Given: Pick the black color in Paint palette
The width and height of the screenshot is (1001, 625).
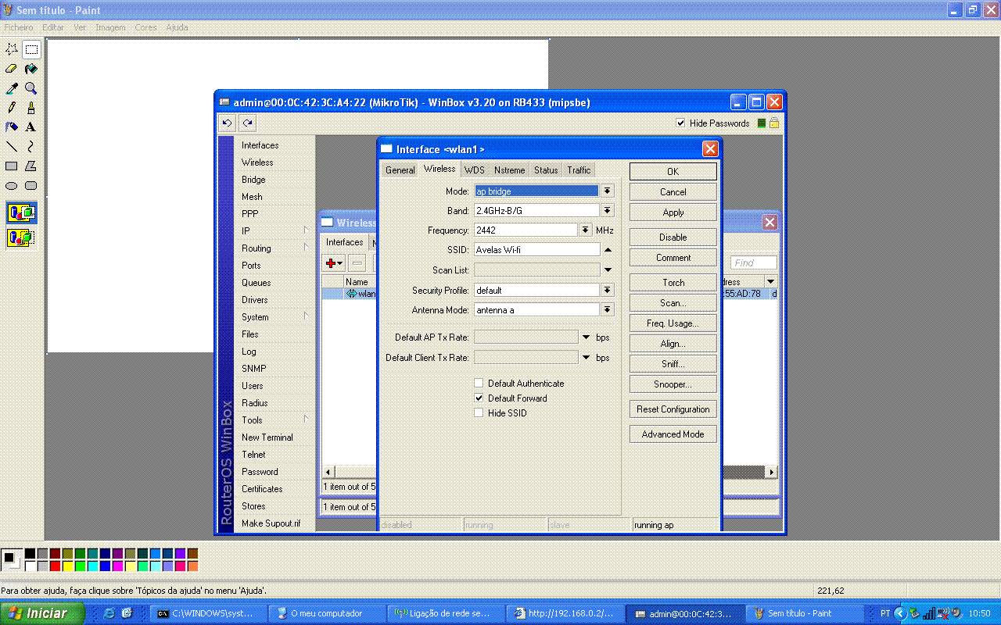Looking at the screenshot, I should coord(30,554).
